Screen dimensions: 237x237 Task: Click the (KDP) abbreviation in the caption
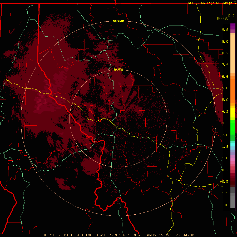click(x=115, y=235)
